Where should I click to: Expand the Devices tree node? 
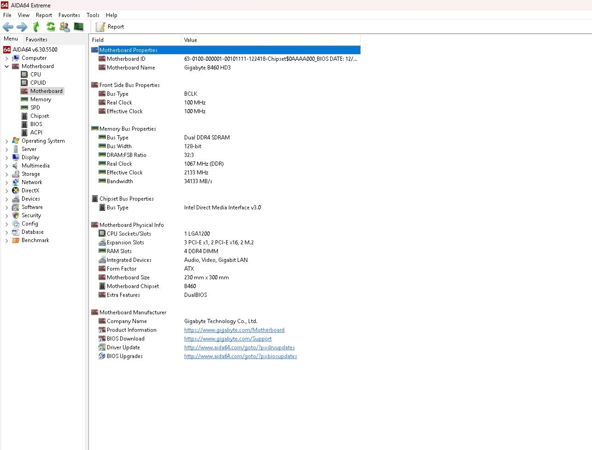tap(6, 199)
